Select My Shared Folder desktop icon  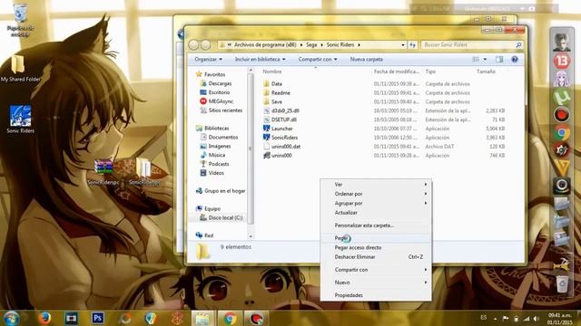tap(20, 69)
